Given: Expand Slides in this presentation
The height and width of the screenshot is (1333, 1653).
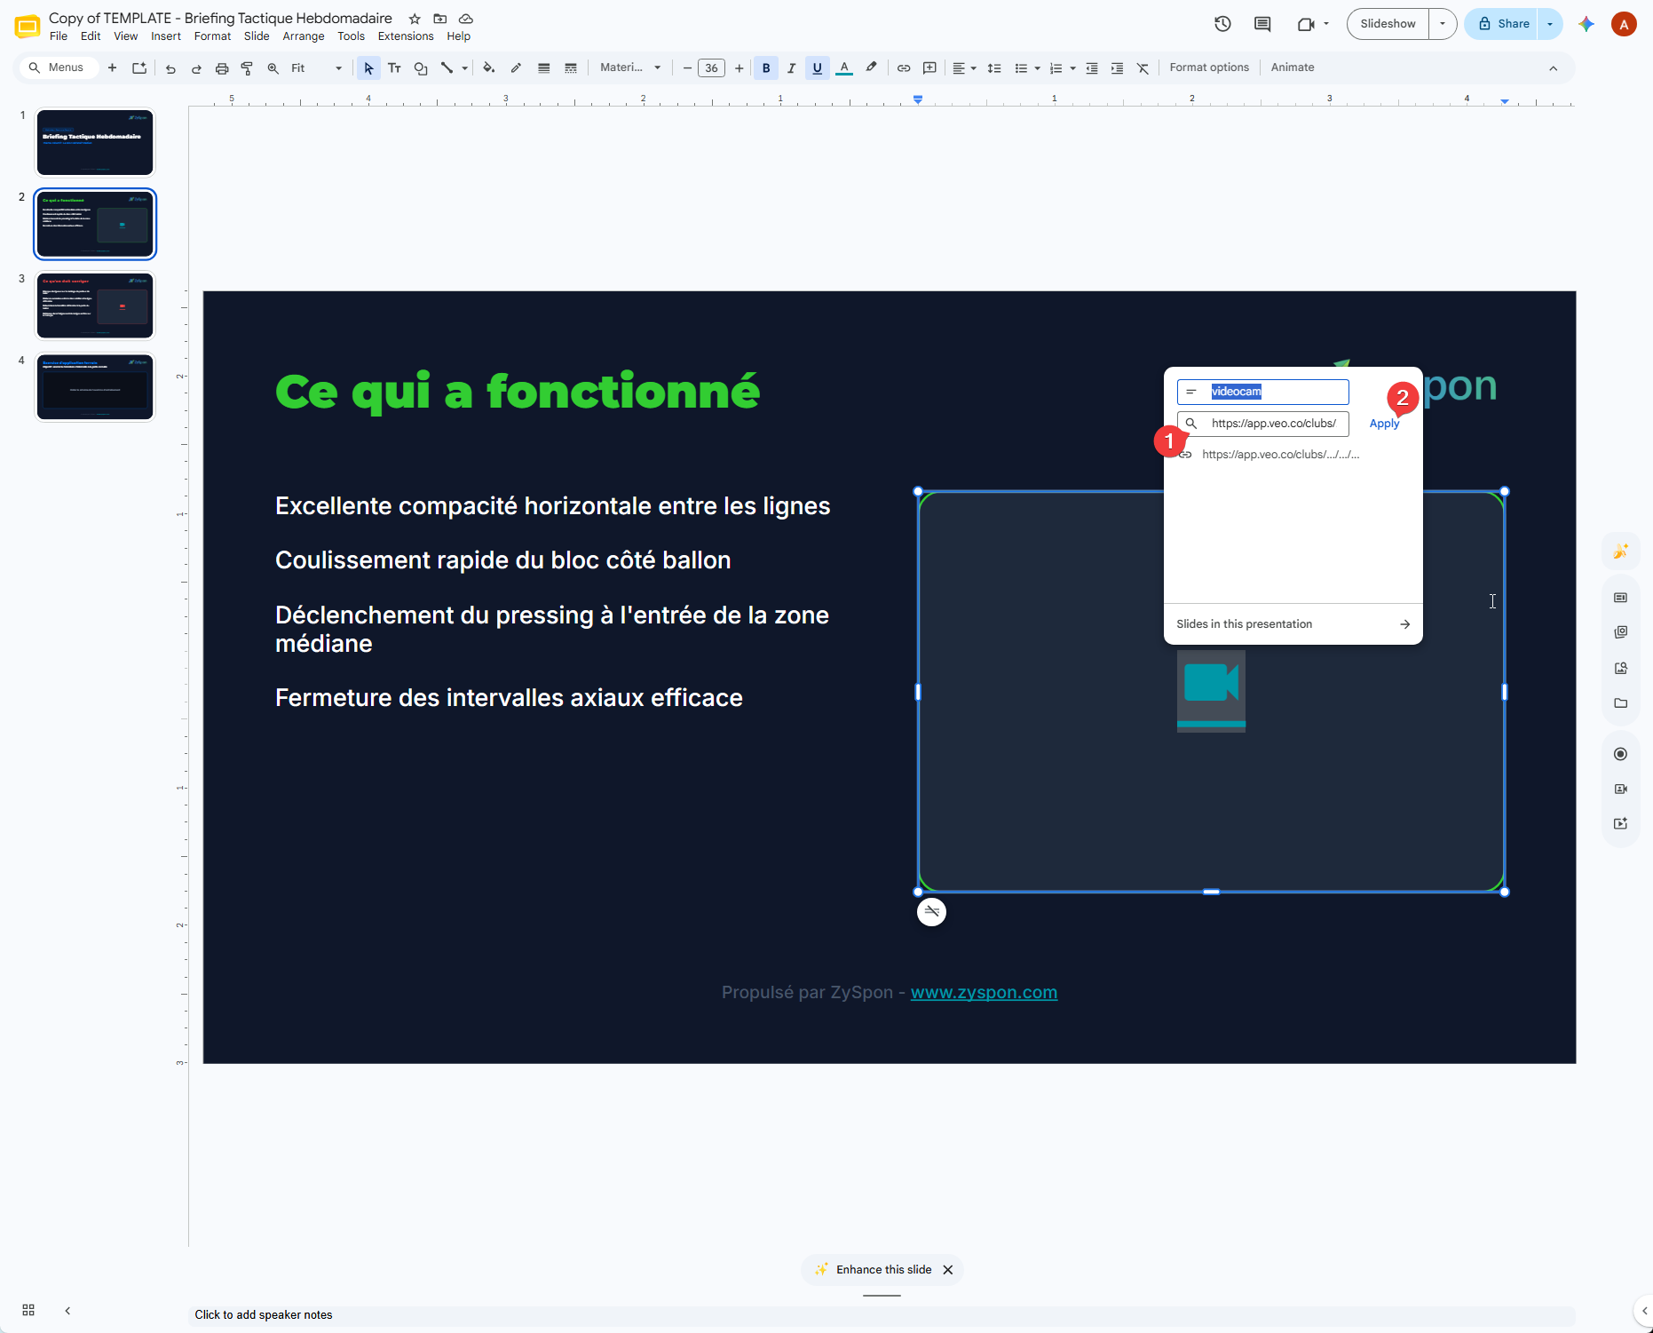Looking at the screenshot, I should 1293,624.
